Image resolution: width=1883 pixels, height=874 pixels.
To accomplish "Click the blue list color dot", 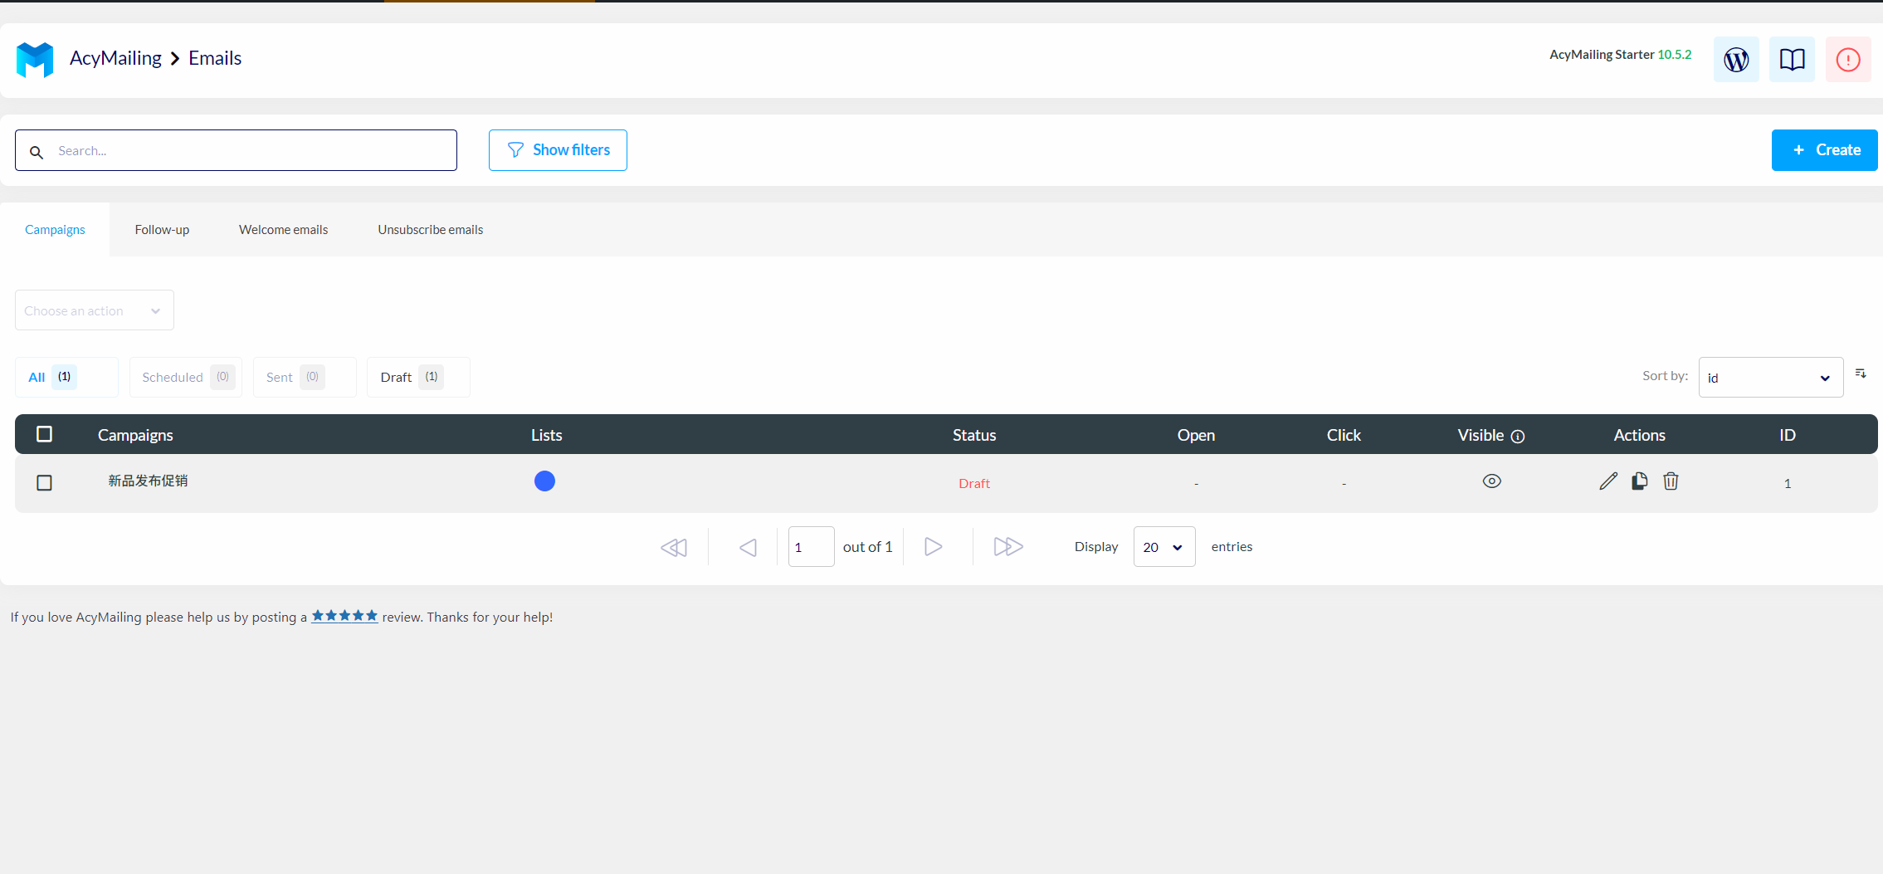I will (x=544, y=481).
